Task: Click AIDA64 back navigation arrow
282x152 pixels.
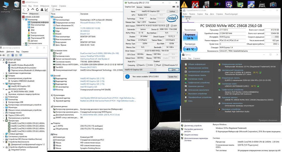Action: (x=24, y=10)
